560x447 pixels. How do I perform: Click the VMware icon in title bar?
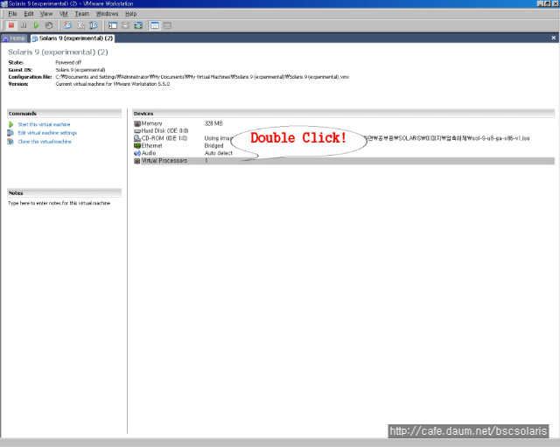3,3
